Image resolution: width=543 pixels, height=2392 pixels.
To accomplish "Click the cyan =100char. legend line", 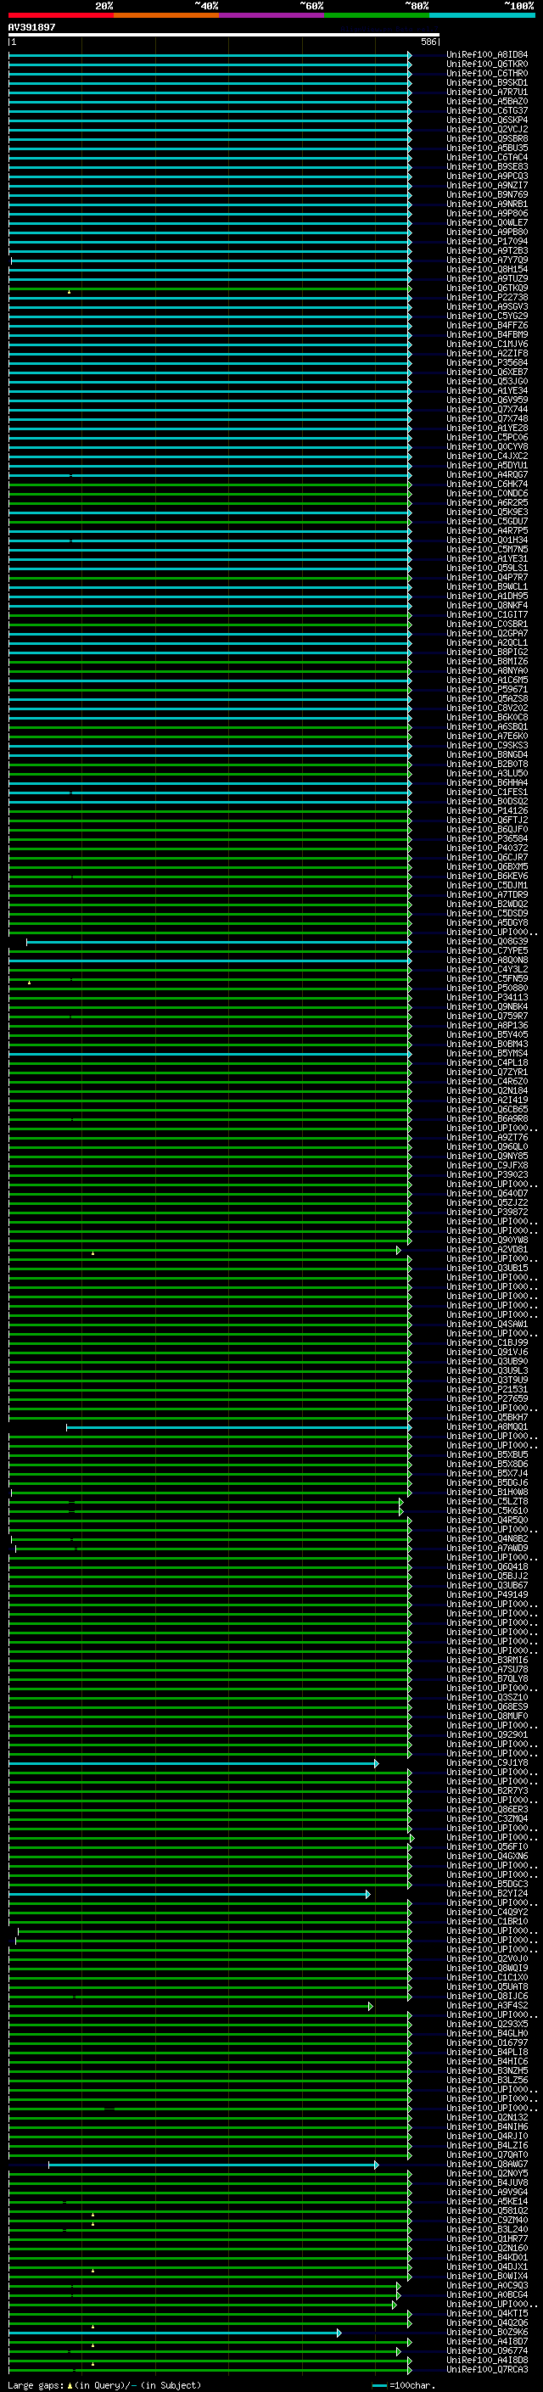I will 378,2385.
